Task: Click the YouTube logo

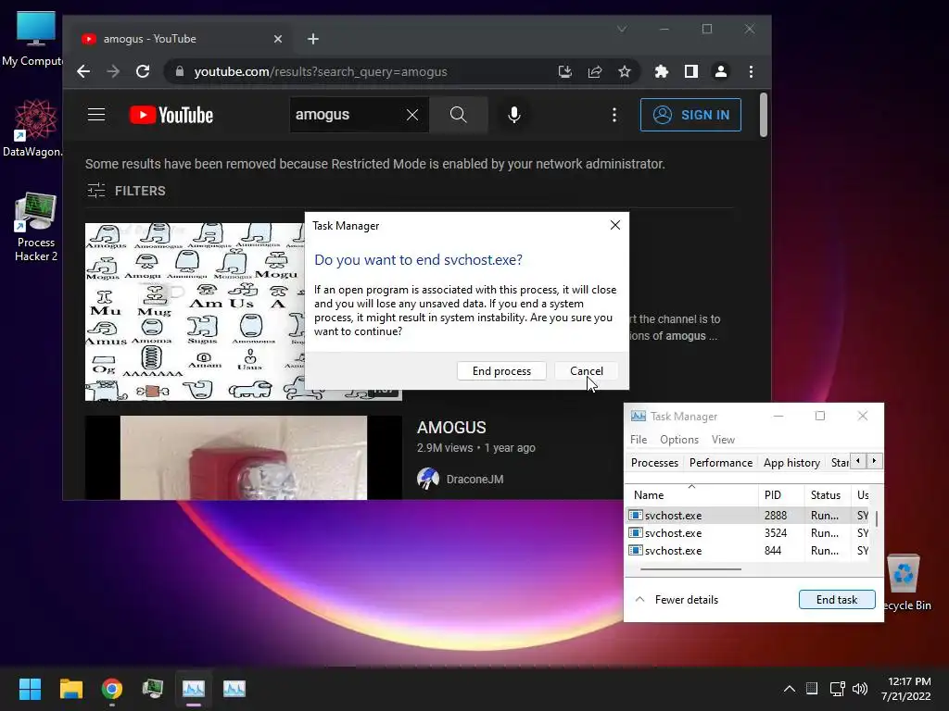Action: [171, 115]
